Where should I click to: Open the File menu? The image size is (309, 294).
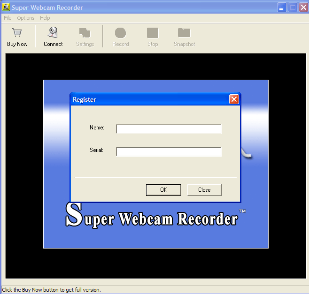[x=8, y=18]
